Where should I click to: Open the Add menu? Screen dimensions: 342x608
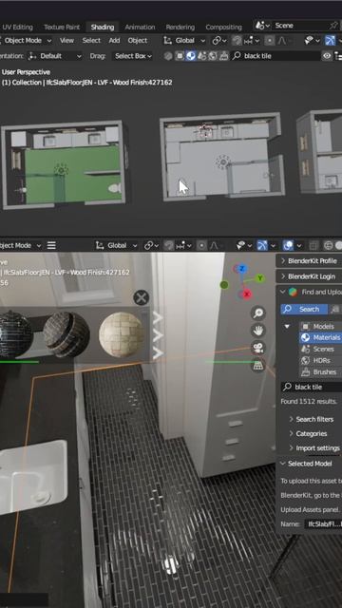(x=114, y=40)
